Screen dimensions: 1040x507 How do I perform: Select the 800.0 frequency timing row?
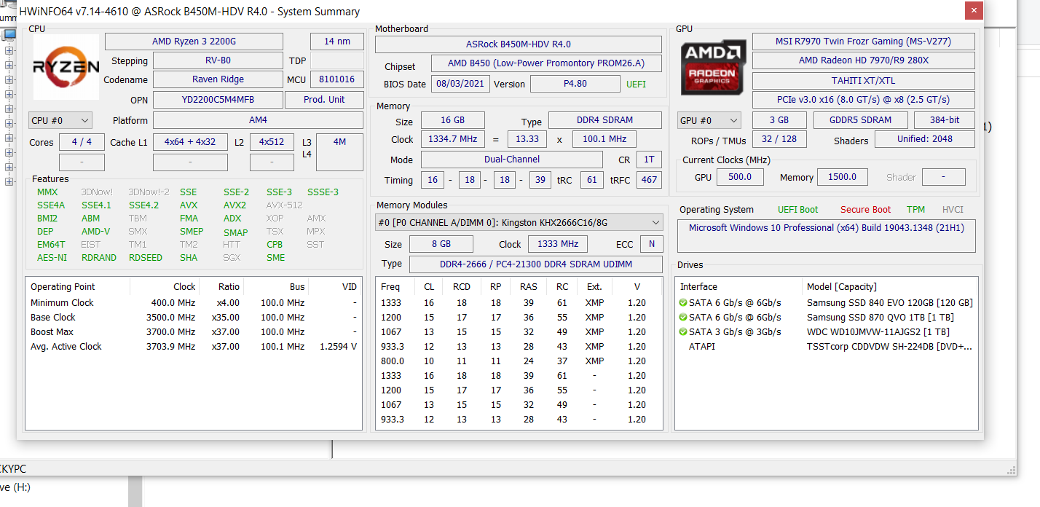519,361
